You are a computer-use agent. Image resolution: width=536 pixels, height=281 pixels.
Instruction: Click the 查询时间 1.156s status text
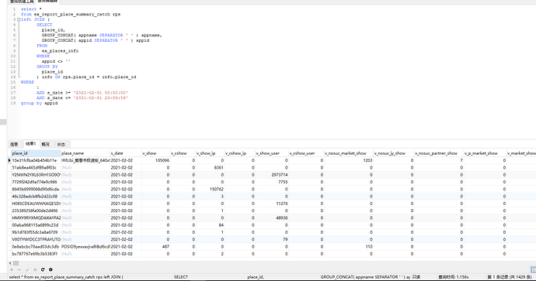[x=454, y=277]
